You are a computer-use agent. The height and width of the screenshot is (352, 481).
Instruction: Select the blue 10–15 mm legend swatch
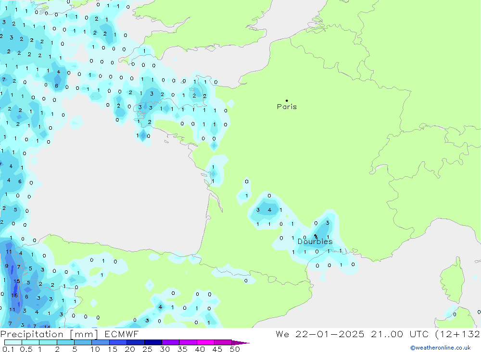(x=101, y=342)
